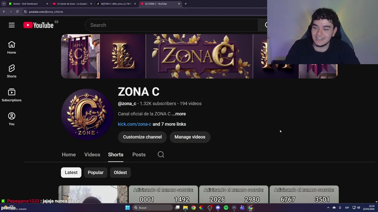Open the You section in sidebar

12,119
